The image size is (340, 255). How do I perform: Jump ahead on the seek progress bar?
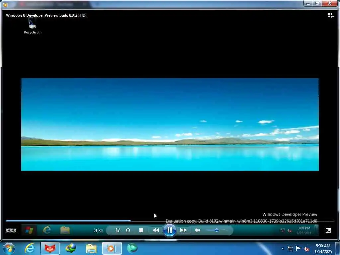[170, 221]
